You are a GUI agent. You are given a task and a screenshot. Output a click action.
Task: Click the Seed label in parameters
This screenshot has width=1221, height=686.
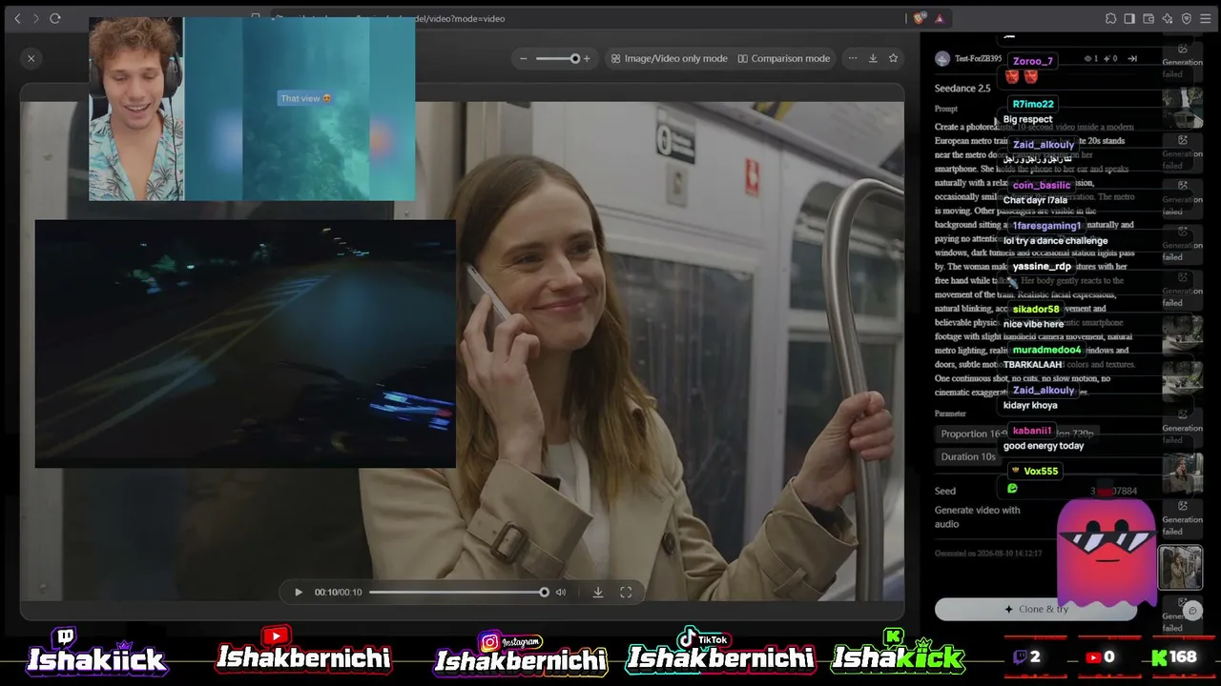click(945, 491)
